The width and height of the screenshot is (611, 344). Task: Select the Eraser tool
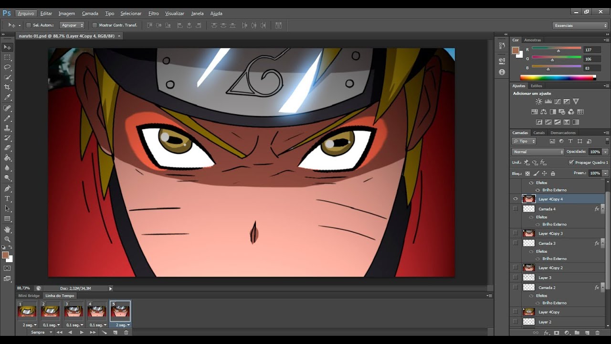click(7, 149)
